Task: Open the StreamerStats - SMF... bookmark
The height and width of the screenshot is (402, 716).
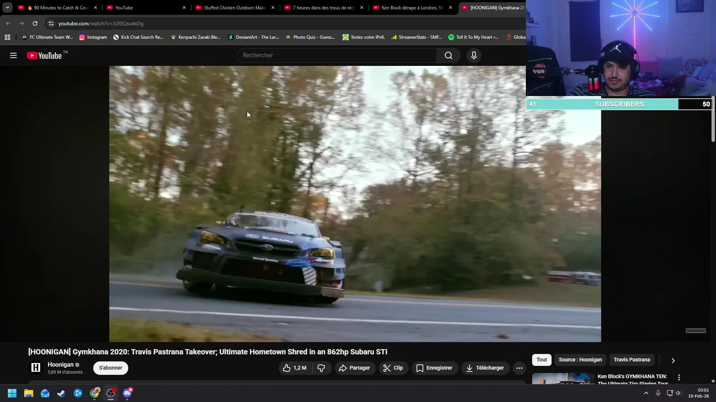Action: point(417,37)
